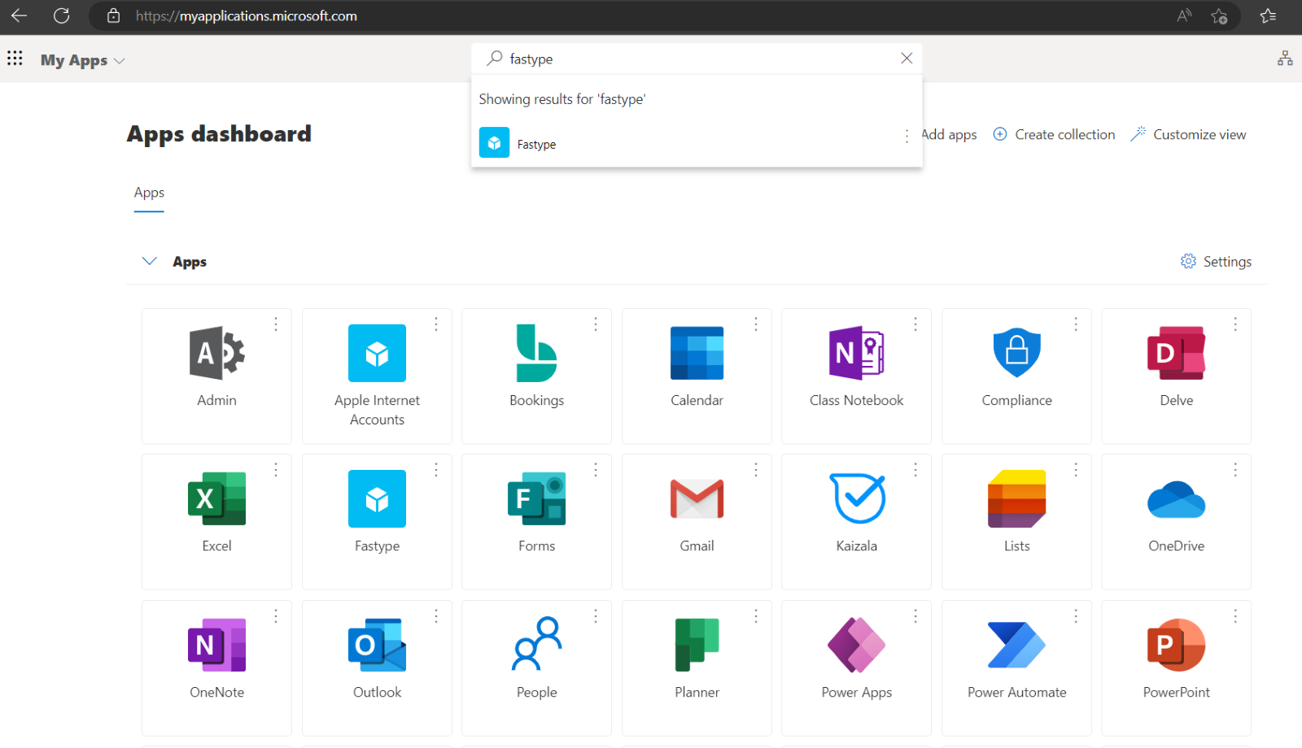The height and width of the screenshot is (748, 1302).
Task: Open browser read aloud icon
Action: tap(1184, 16)
